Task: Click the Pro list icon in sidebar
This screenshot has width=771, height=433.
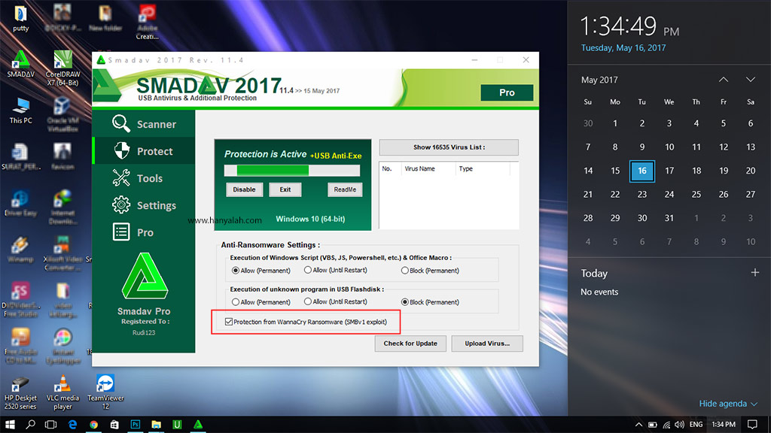Action: [x=121, y=232]
